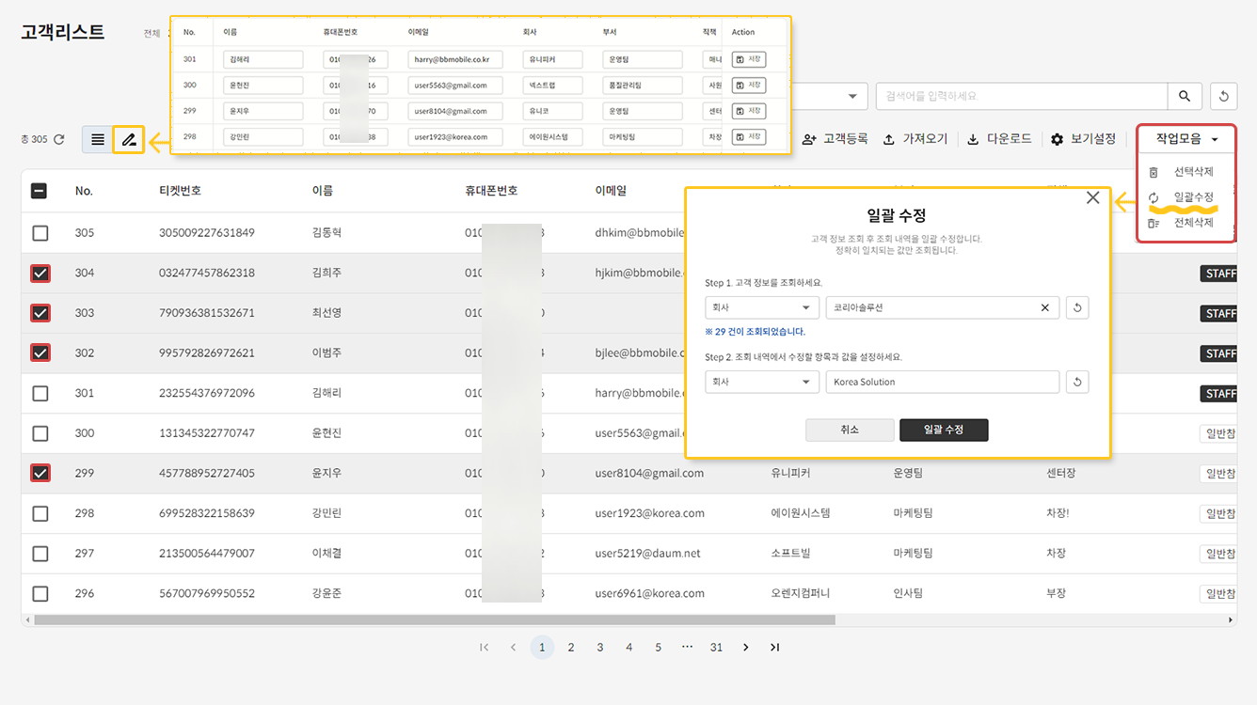Close the 일괄 수정 dialog
1257x705 pixels.
pos(1092,197)
